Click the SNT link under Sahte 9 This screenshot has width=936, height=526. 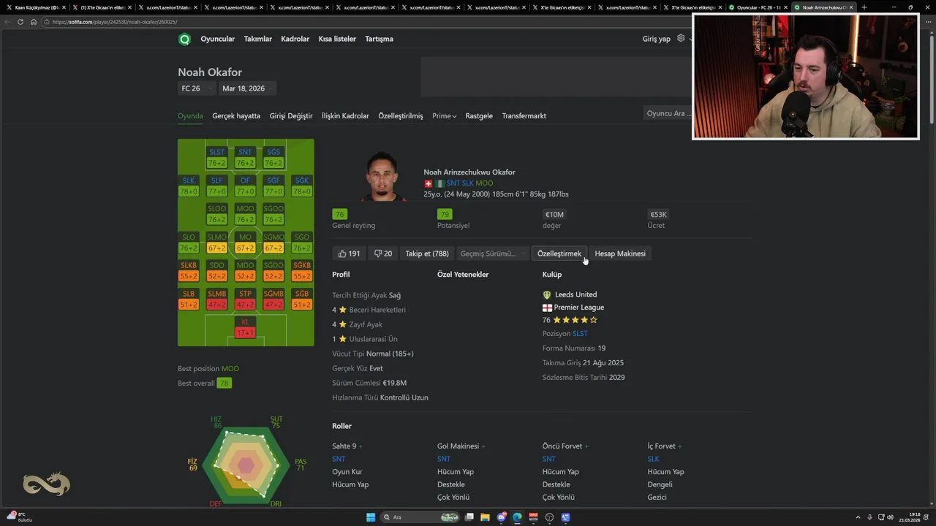[x=339, y=459]
